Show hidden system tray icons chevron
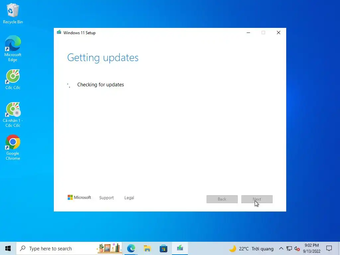This screenshot has width=340, height=255. click(x=281, y=248)
